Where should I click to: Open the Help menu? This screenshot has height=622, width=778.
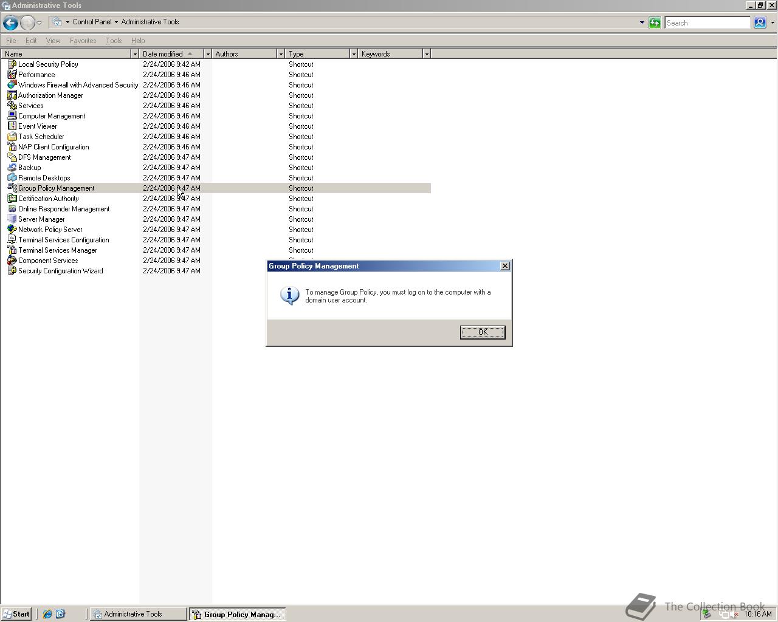coord(138,41)
